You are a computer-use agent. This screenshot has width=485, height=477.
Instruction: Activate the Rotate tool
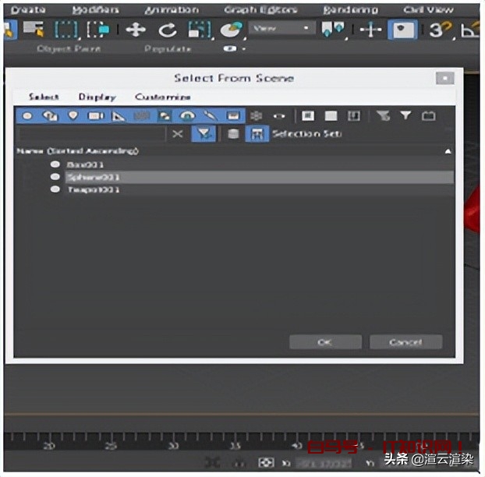click(x=167, y=30)
